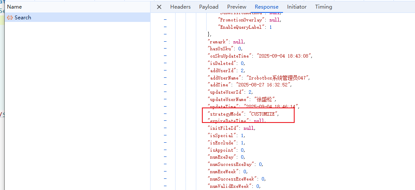Viewport: 415px width, 190px height.
Task: Click the "numExeDay" key text
Action: (x=222, y=157)
